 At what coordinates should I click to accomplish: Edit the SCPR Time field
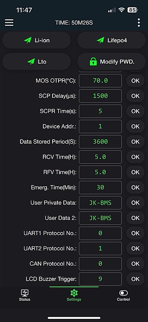coord(100,111)
